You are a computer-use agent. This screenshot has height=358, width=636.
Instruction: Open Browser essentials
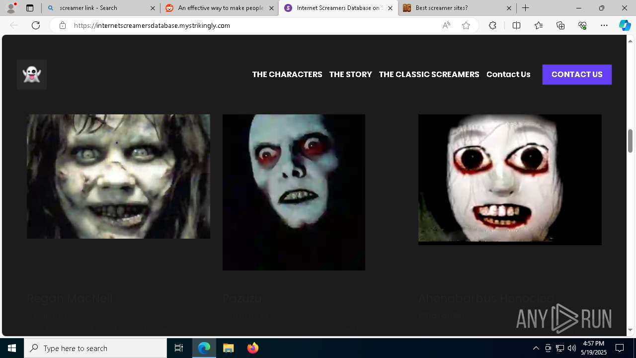582,25
